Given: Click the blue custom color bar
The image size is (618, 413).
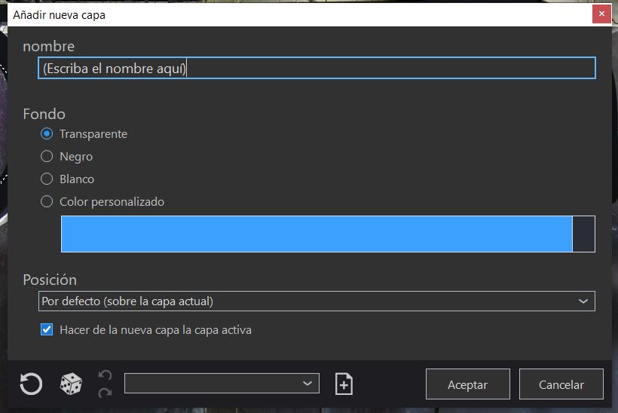Looking at the screenshot, I should 317,234.
